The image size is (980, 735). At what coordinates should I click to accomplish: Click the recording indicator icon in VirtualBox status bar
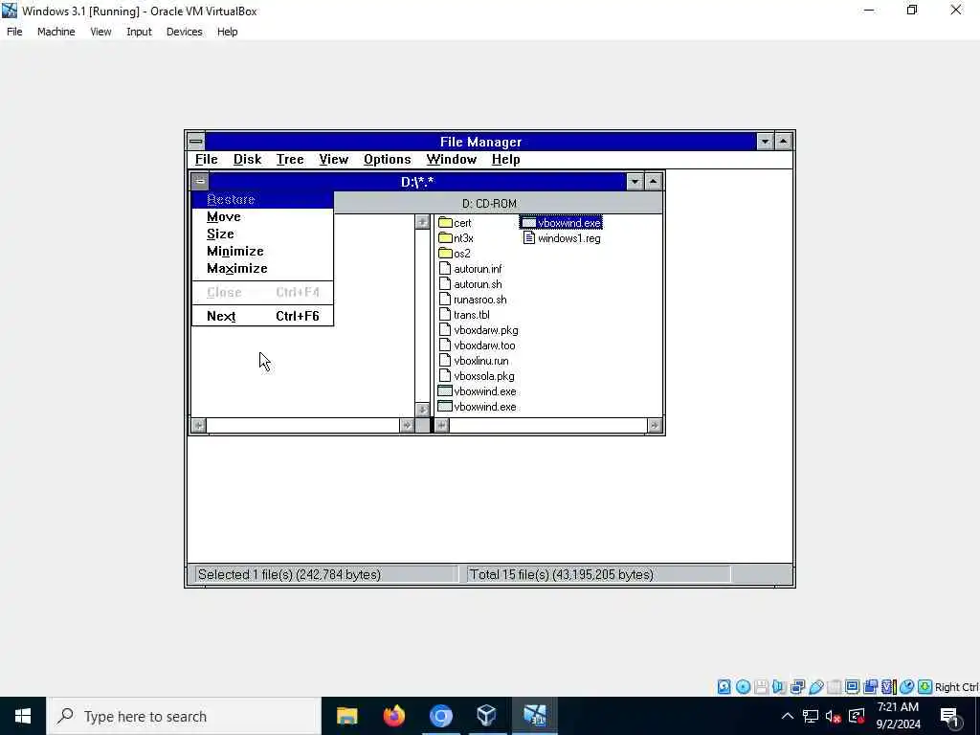tap(870, 687)
